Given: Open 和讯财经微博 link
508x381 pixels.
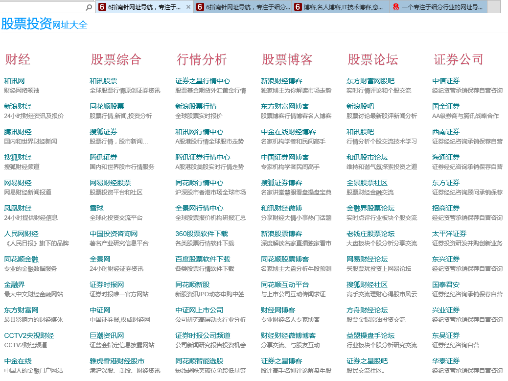Looking at the screenshot, I should pyautogui.click(x=281, y=208).
